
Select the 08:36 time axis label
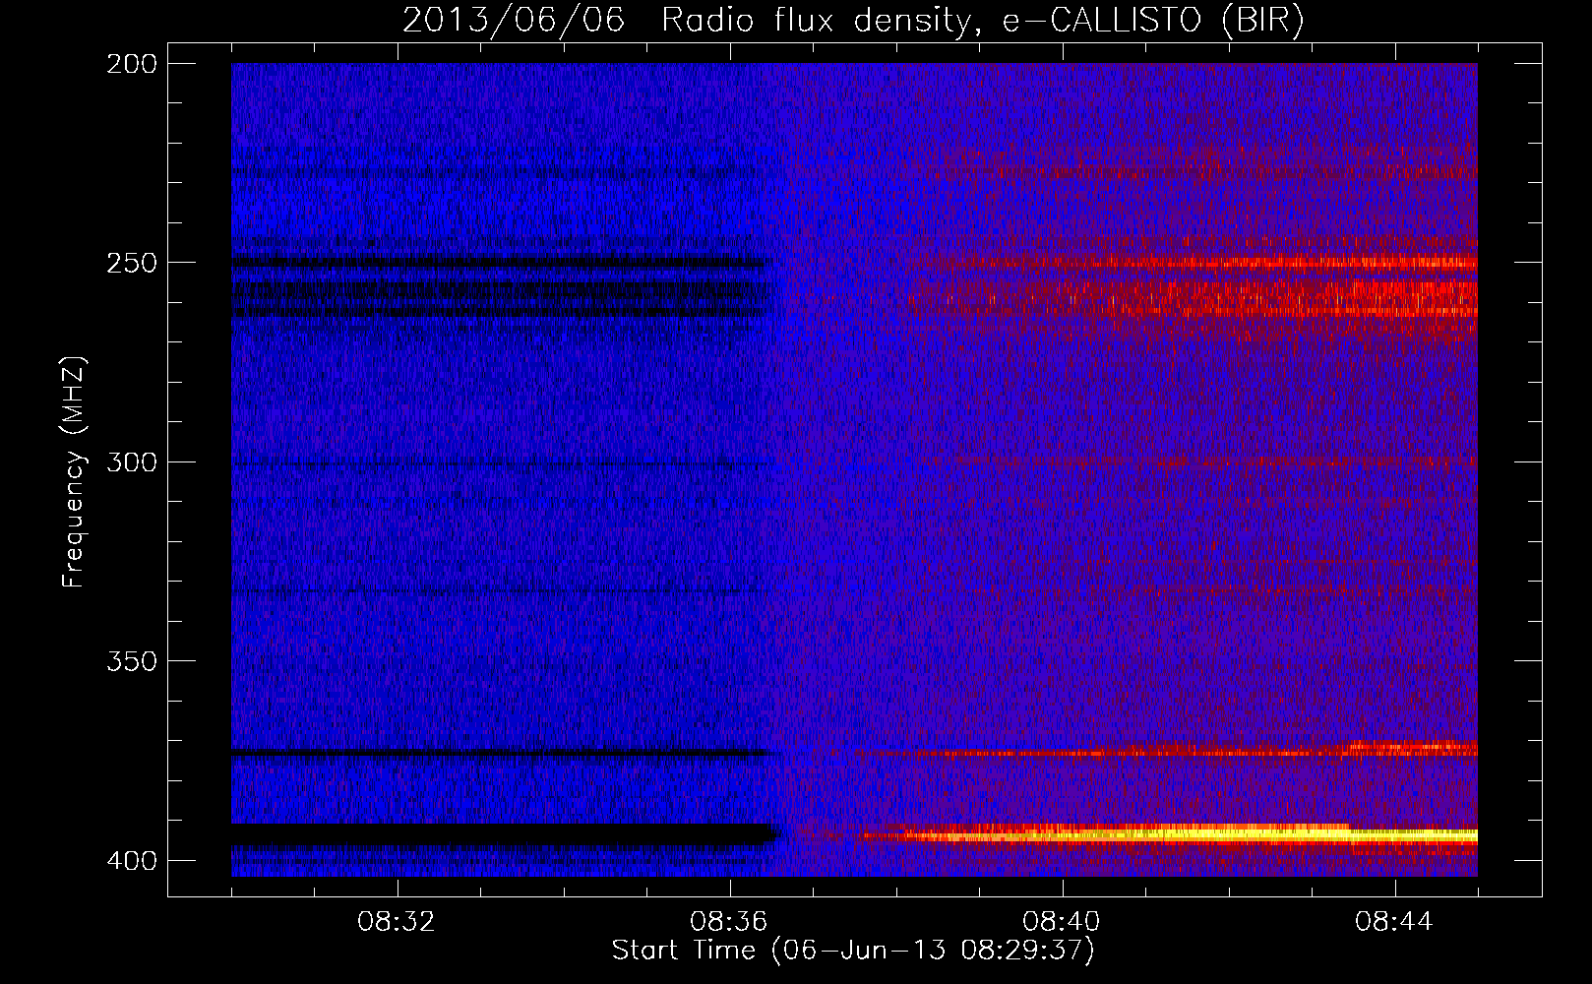(730, 922)
